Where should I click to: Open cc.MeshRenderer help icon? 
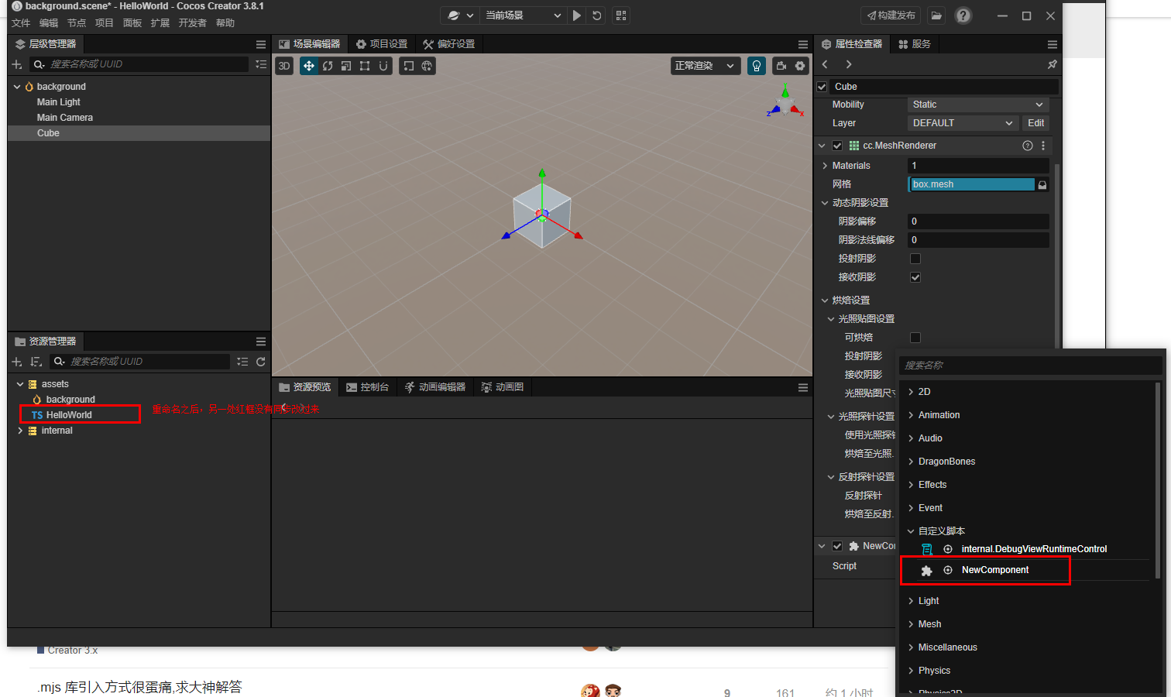[1028, 146]
